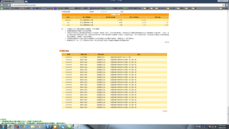Open Skype from the taskbar
The image size is (229, 129).
pyautogui.click(x=62, y=126)
